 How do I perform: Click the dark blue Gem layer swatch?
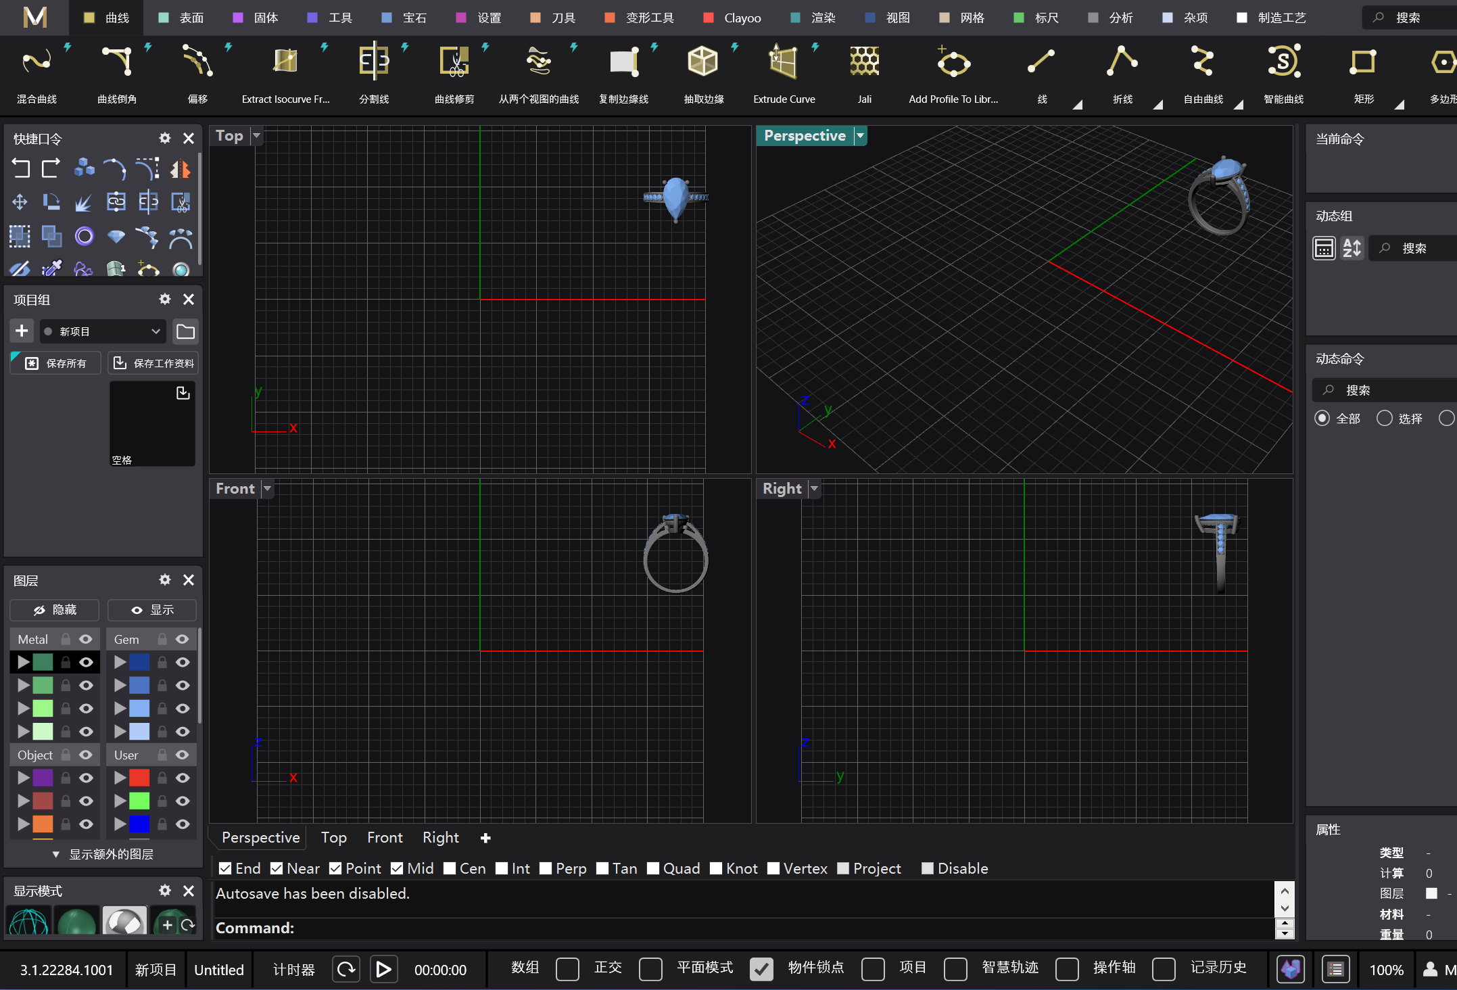pyautogui.click(x=139, y=662)
